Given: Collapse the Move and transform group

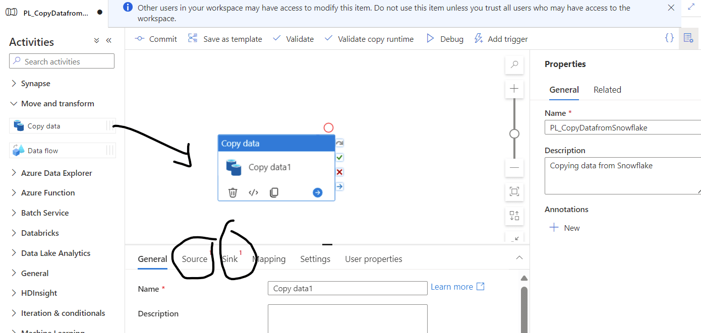Looking at the screenshot, I should [52, 103].
